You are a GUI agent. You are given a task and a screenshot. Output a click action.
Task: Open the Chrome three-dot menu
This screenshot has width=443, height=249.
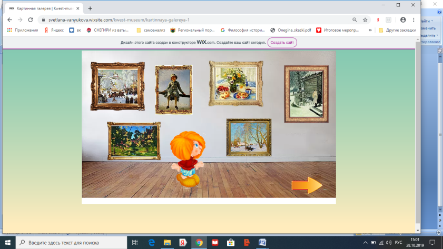[414, 20]
